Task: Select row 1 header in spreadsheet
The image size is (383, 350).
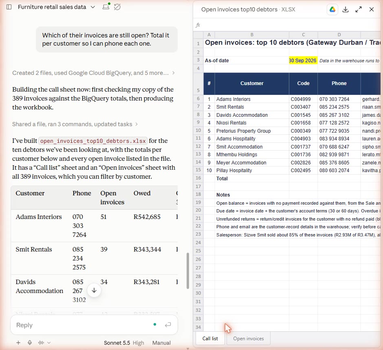Action: [x=198, y=44]
